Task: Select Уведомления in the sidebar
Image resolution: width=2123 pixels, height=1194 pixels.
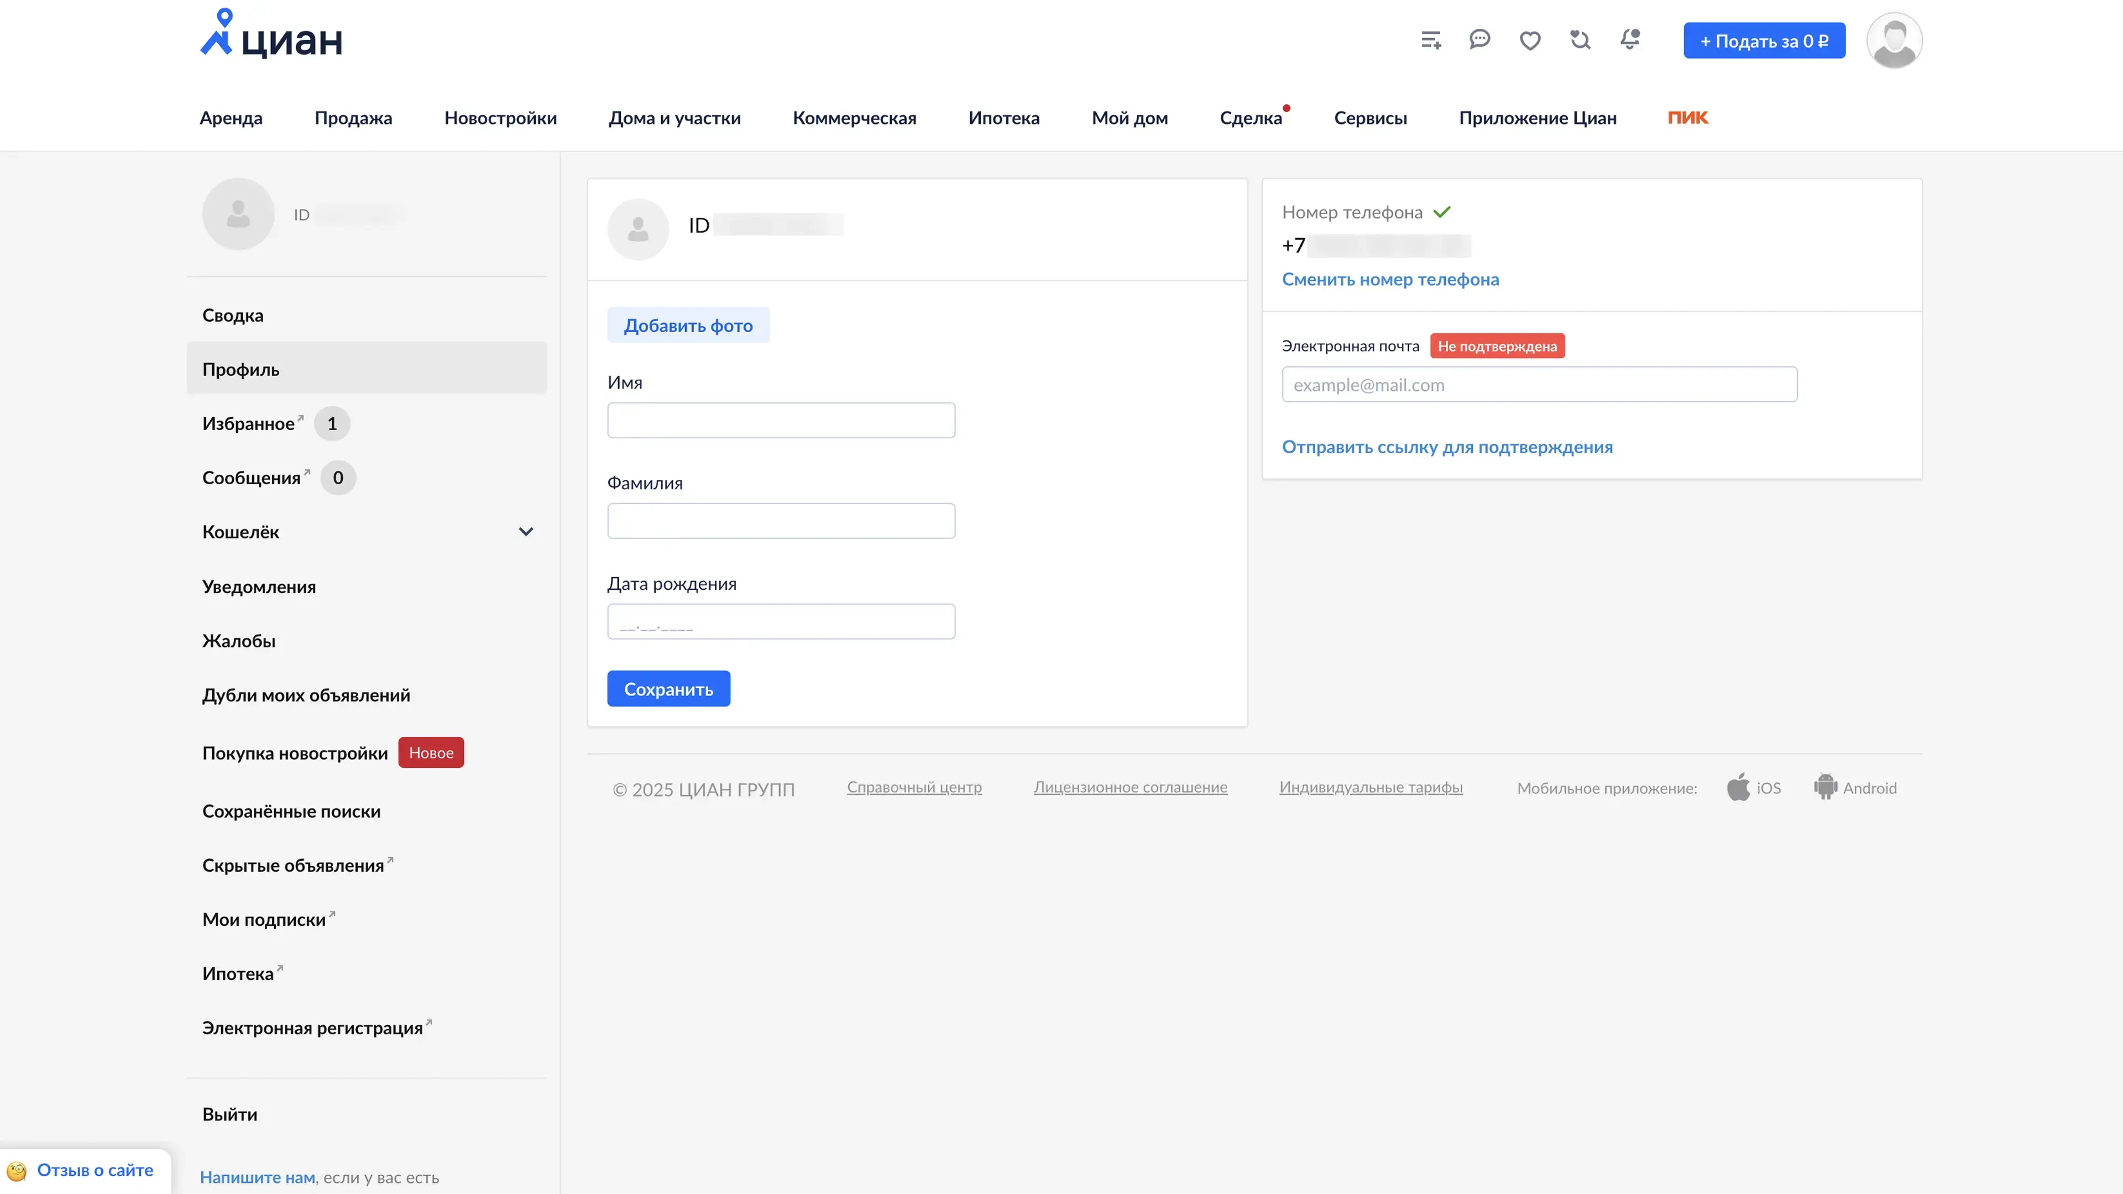Action: point(259,586)
